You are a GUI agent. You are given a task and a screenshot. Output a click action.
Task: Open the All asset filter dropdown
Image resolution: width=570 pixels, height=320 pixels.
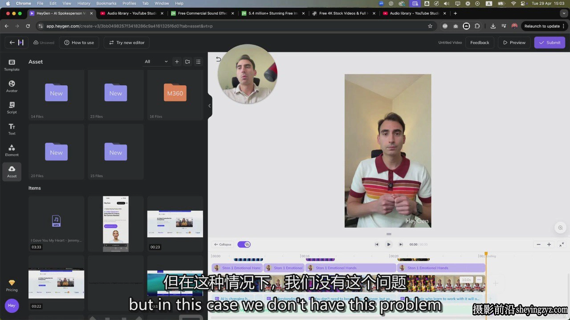[156, 62]
